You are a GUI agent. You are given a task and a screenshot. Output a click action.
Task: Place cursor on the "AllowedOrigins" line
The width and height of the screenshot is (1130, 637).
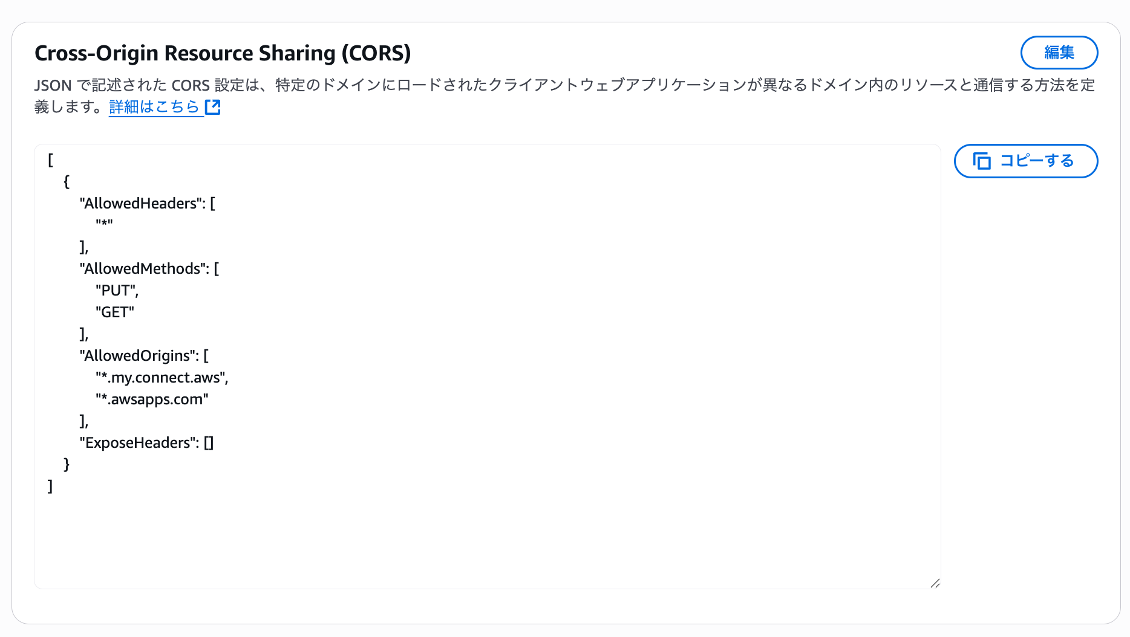[143, 356]
